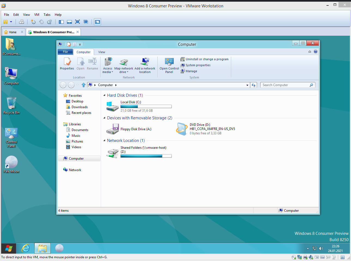This screenshot has height=261, width=351.
Task: Click System properties in ribbon
Action: (x=198, y=65)
